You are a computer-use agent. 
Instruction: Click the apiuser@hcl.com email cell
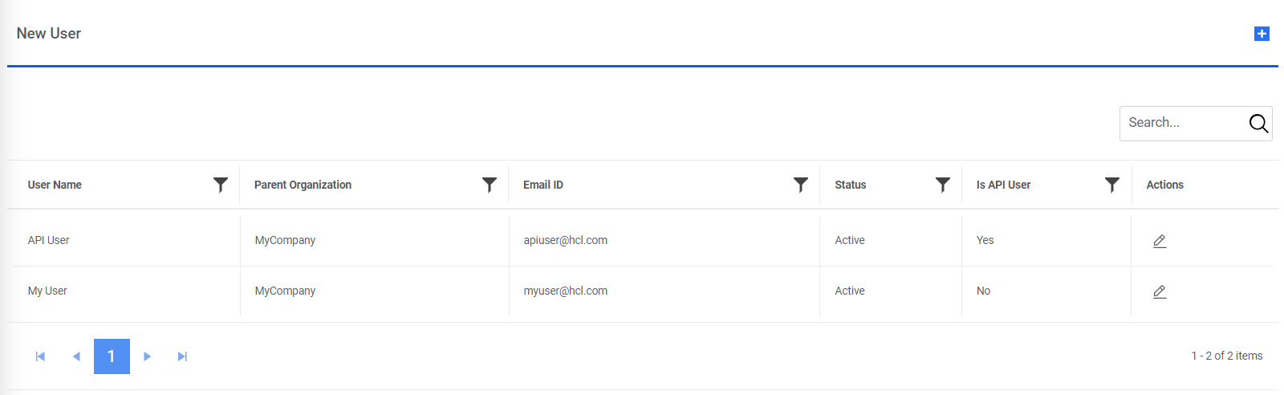click(x=566, y=240)
